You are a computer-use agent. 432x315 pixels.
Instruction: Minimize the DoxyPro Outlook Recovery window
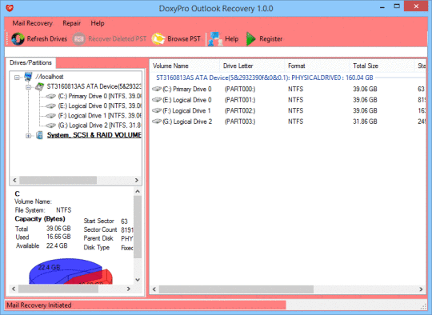(382, 6)
